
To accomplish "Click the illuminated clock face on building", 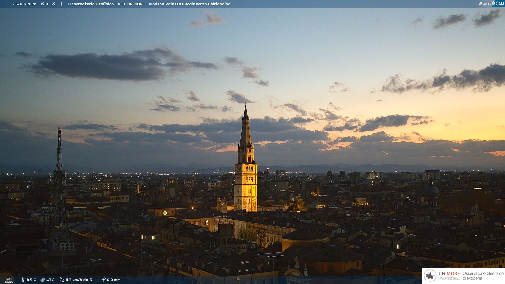I will tap(165, 213).
